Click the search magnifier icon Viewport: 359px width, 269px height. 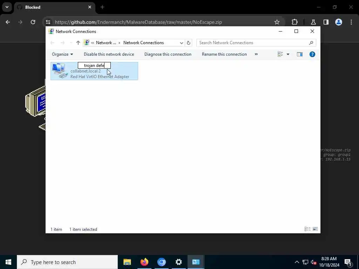click(x=311, y=43)
